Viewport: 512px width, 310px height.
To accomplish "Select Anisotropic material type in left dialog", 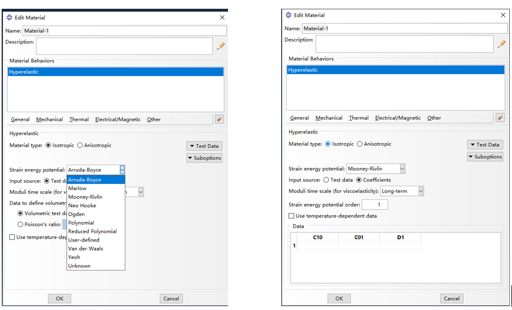I will point(80,146).
